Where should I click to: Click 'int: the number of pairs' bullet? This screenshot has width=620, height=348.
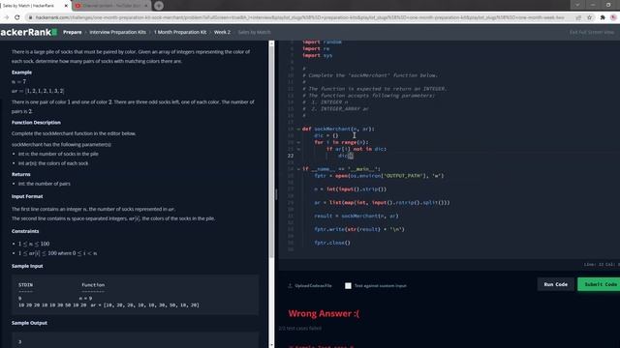coord(45,184)
